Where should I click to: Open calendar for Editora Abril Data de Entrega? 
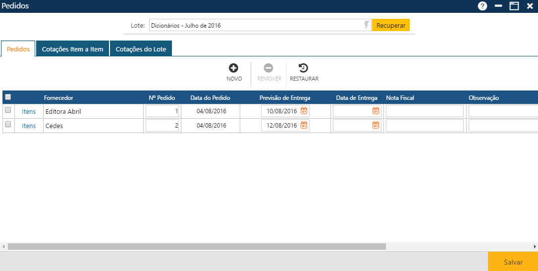pyautogui.click(x=376, y=111)
